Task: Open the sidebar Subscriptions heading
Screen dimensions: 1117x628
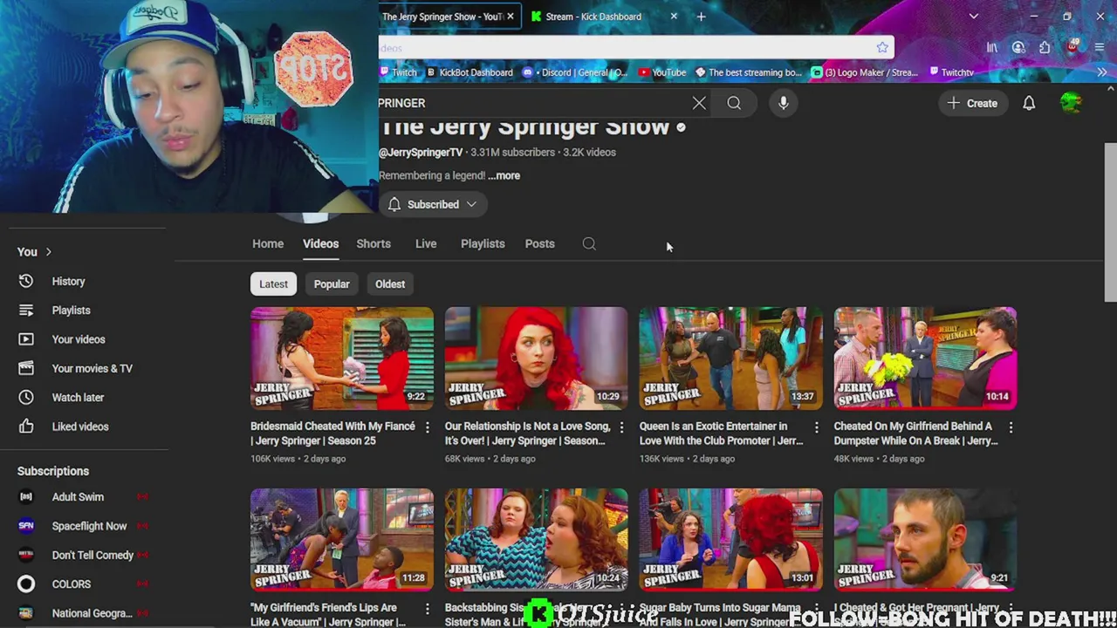Action: 53,471
